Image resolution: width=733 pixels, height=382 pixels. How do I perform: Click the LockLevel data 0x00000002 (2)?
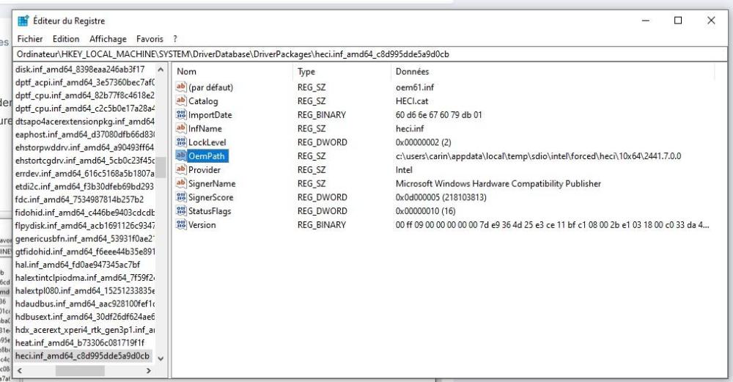423,142
